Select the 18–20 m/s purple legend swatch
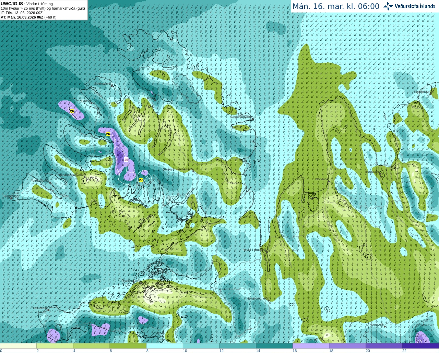Viewport: 439px width, 353px height. 347,346
